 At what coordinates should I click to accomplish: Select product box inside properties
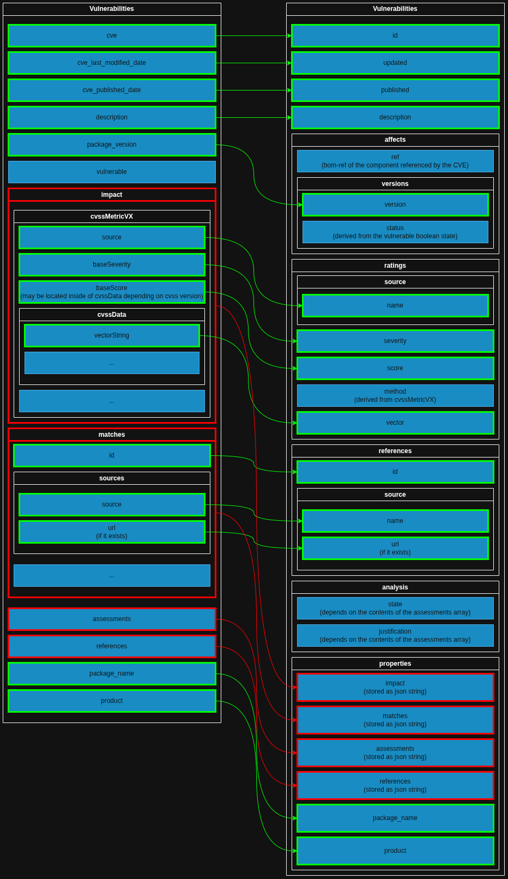coord(395,851)
